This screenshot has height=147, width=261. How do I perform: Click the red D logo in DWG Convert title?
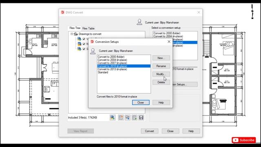pos(62,12)
